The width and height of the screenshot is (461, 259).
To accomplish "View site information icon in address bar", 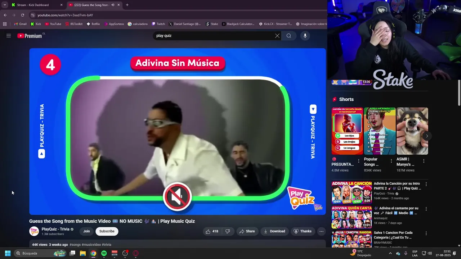I will click(x=33, y=15).
